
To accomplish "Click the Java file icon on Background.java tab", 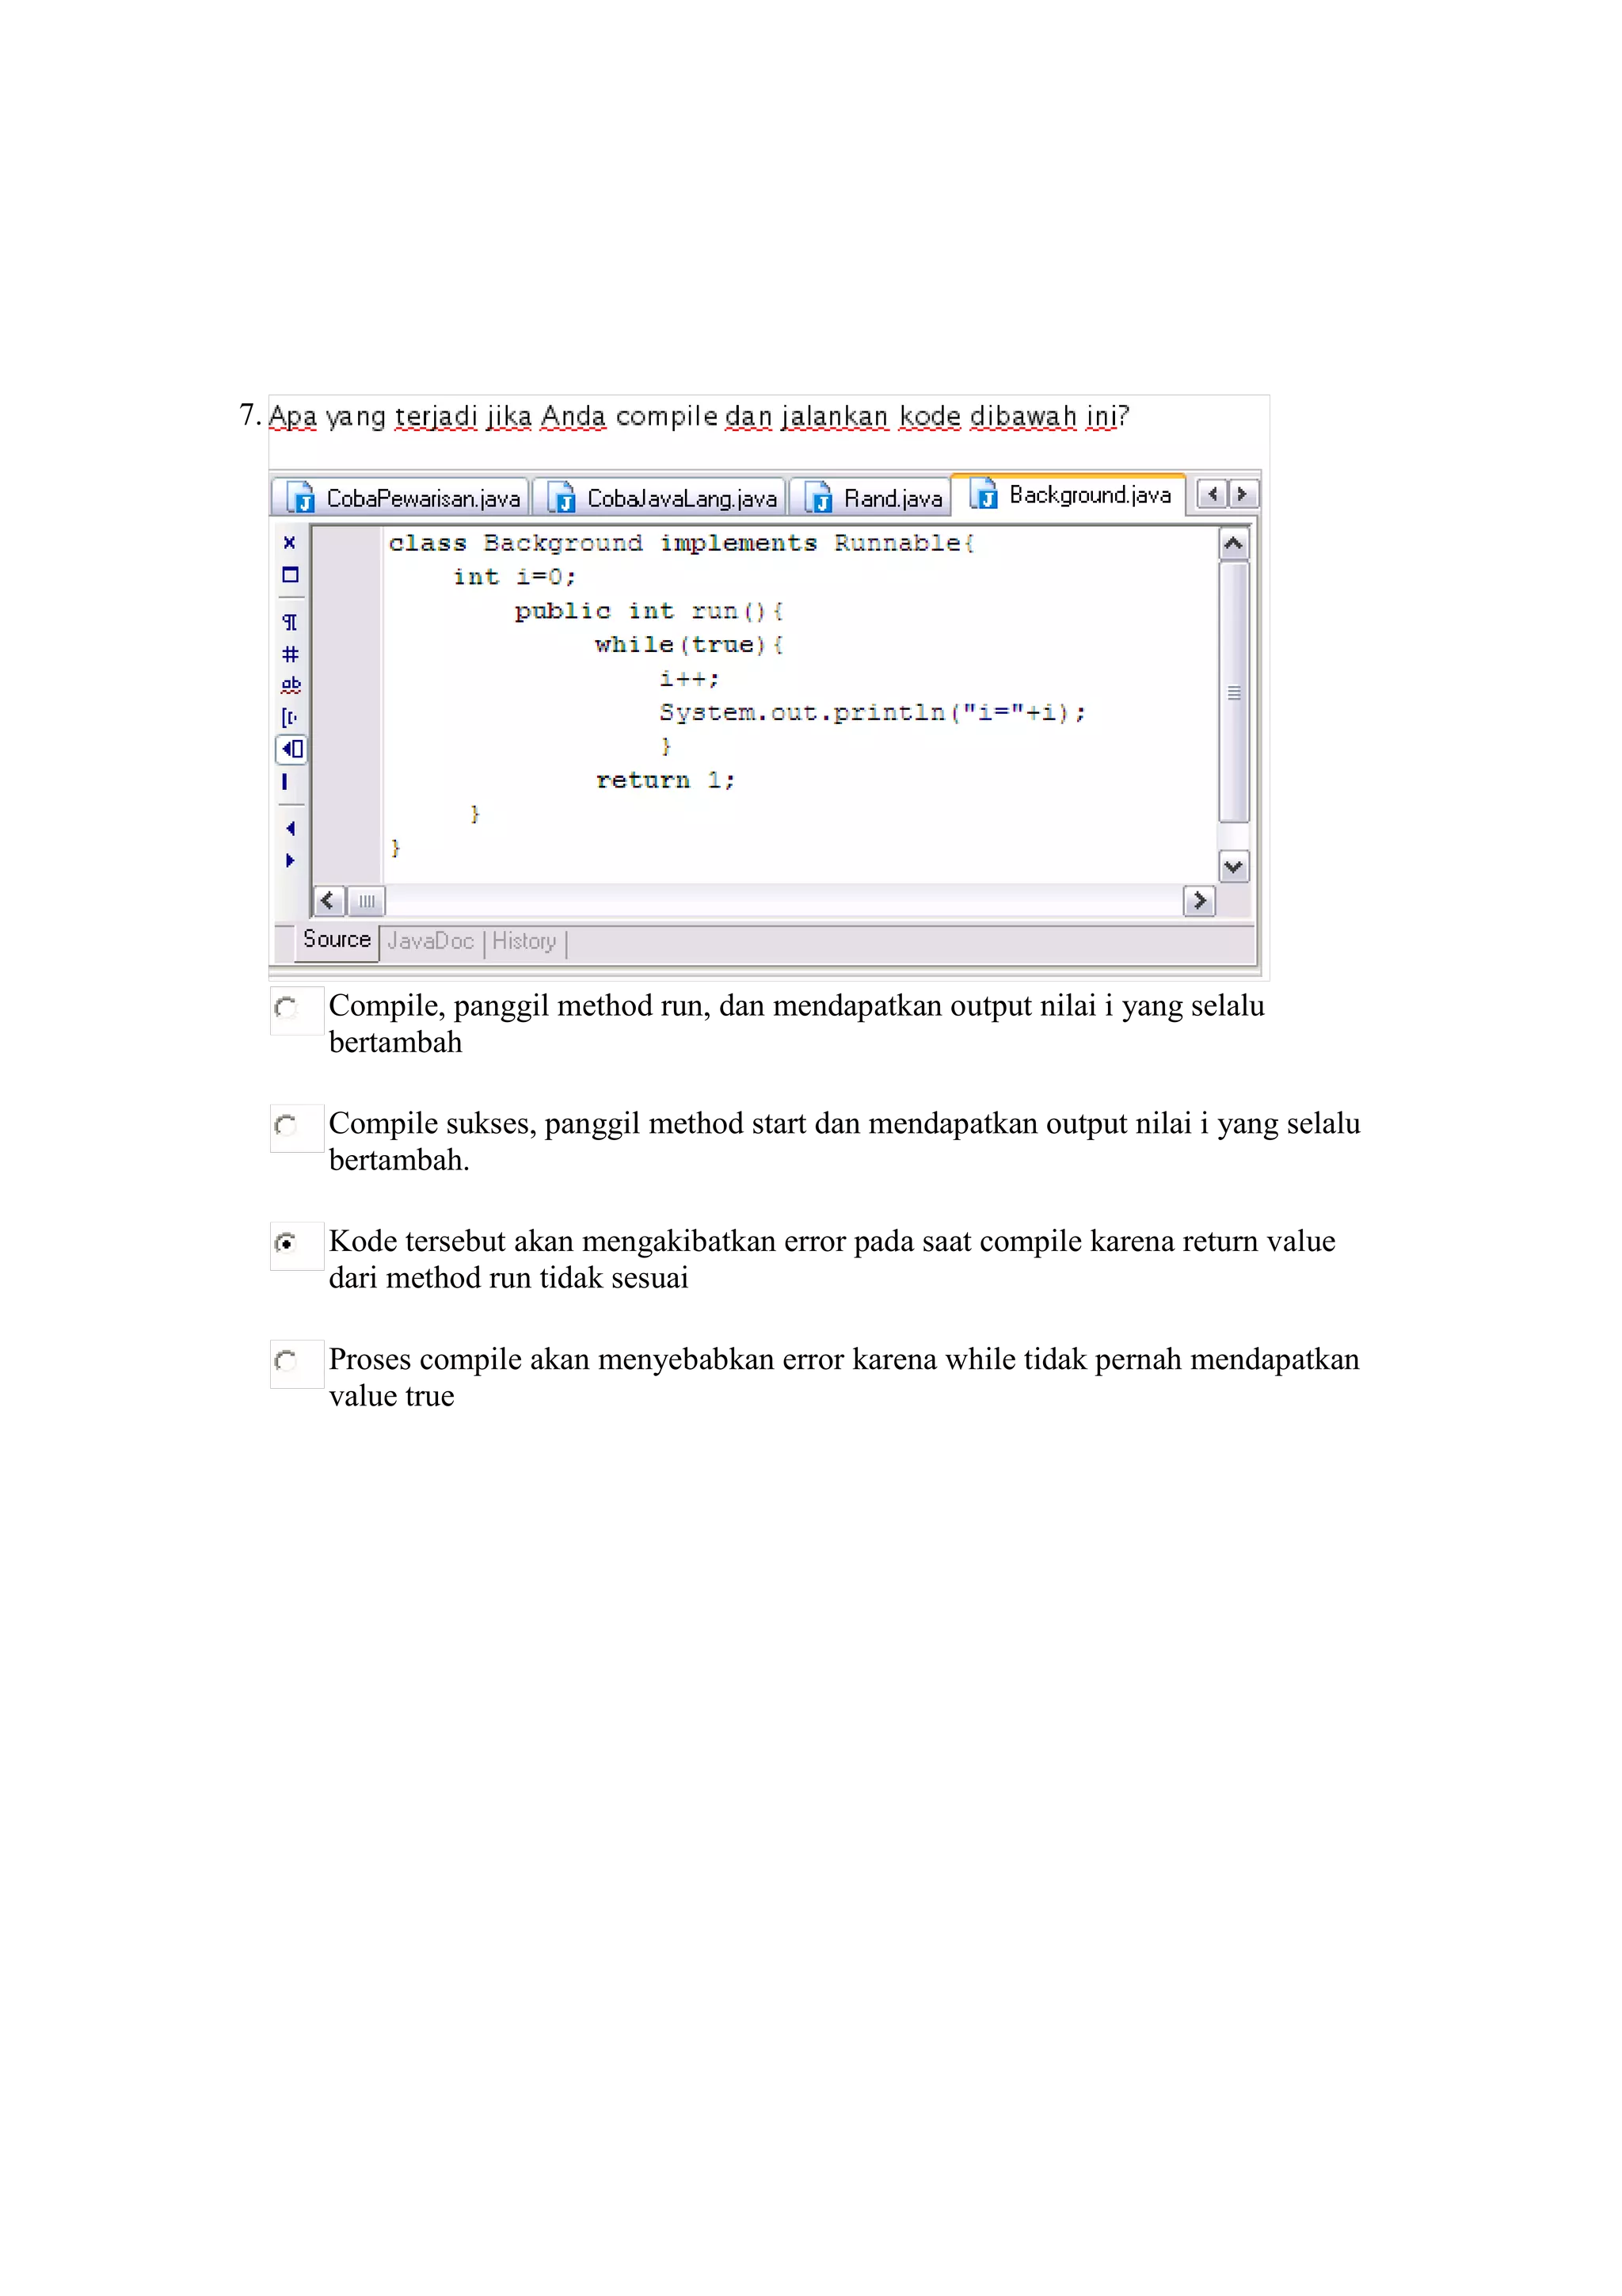I will [x=984, y=493].
